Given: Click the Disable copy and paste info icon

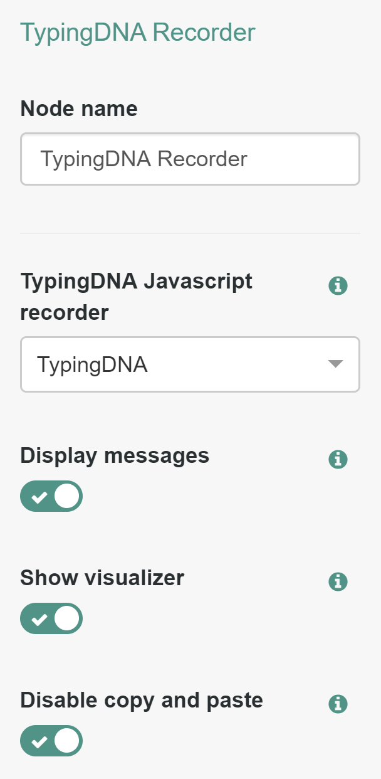Looking at the screenshot, I should point(338,704).
